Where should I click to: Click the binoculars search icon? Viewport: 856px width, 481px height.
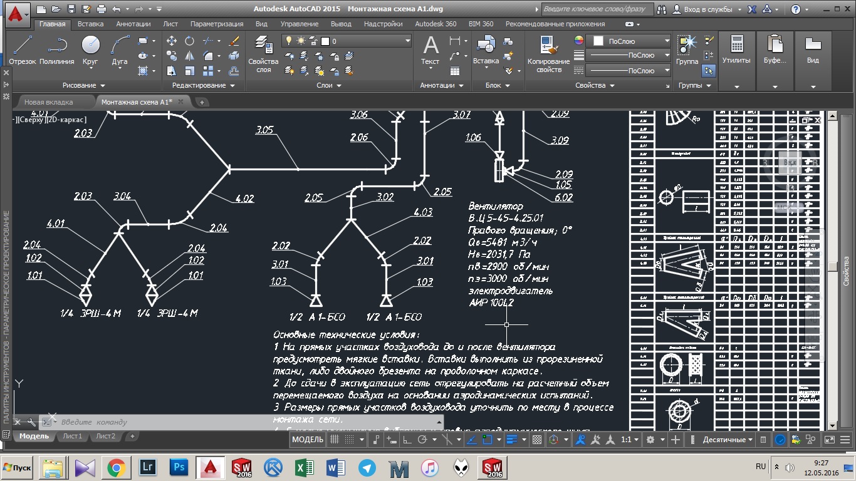660,9
